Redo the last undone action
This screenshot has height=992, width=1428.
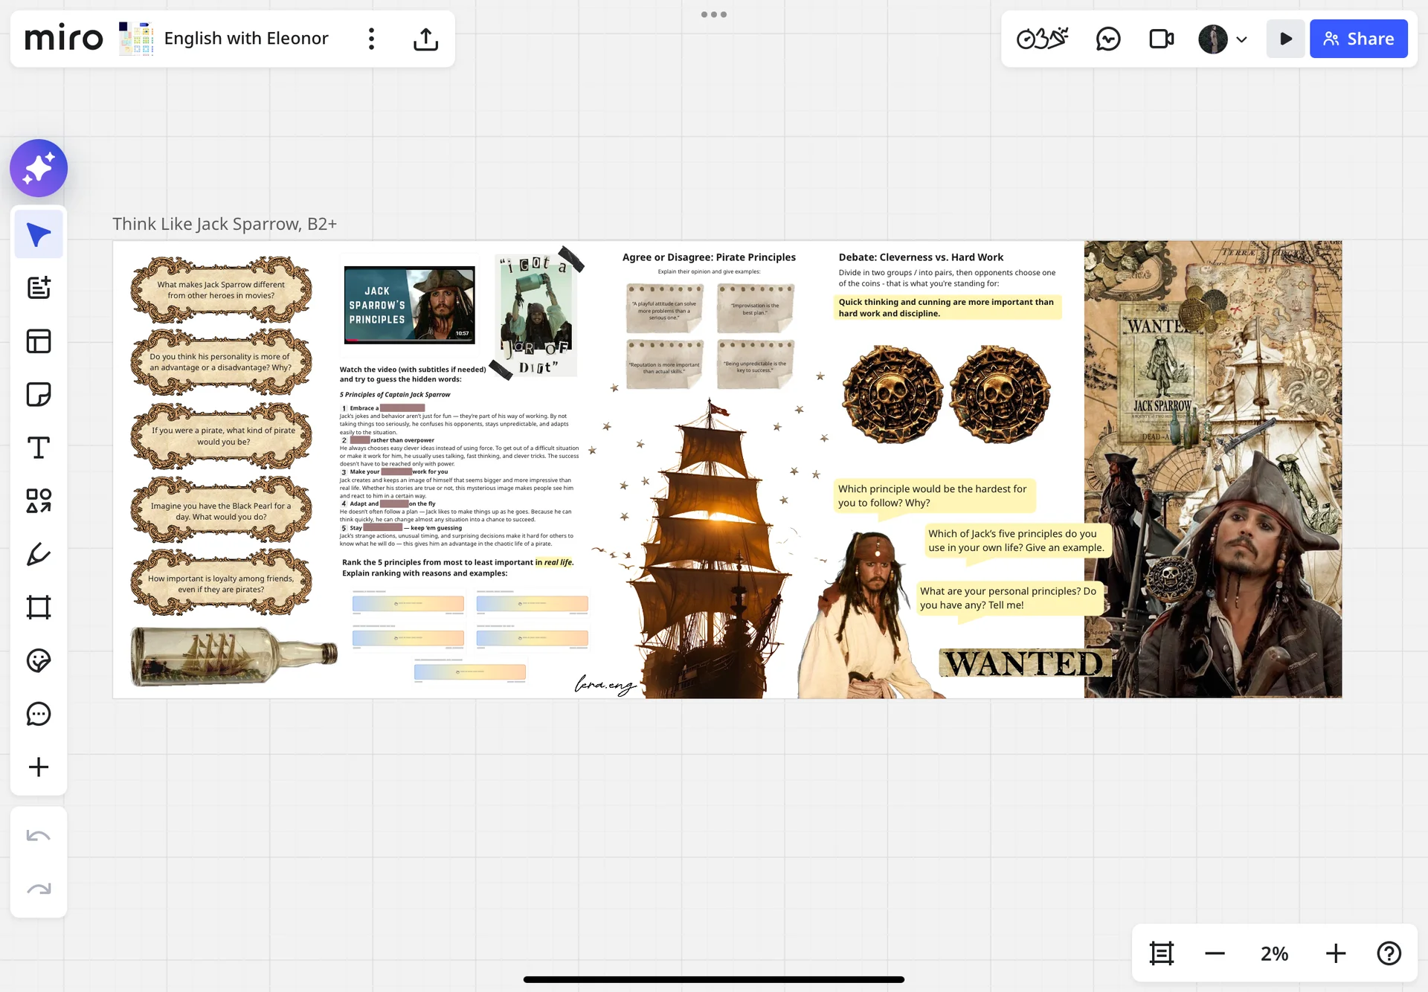click(39, 889)
